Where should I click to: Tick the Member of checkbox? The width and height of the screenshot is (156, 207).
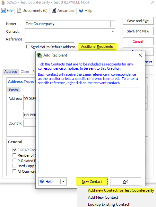coord(14,155)
